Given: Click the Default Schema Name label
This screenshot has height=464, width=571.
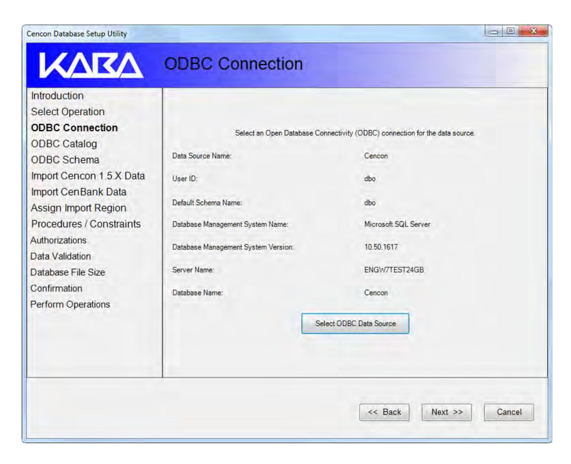Looking at the screenshot, I should (x=207, y=203).
